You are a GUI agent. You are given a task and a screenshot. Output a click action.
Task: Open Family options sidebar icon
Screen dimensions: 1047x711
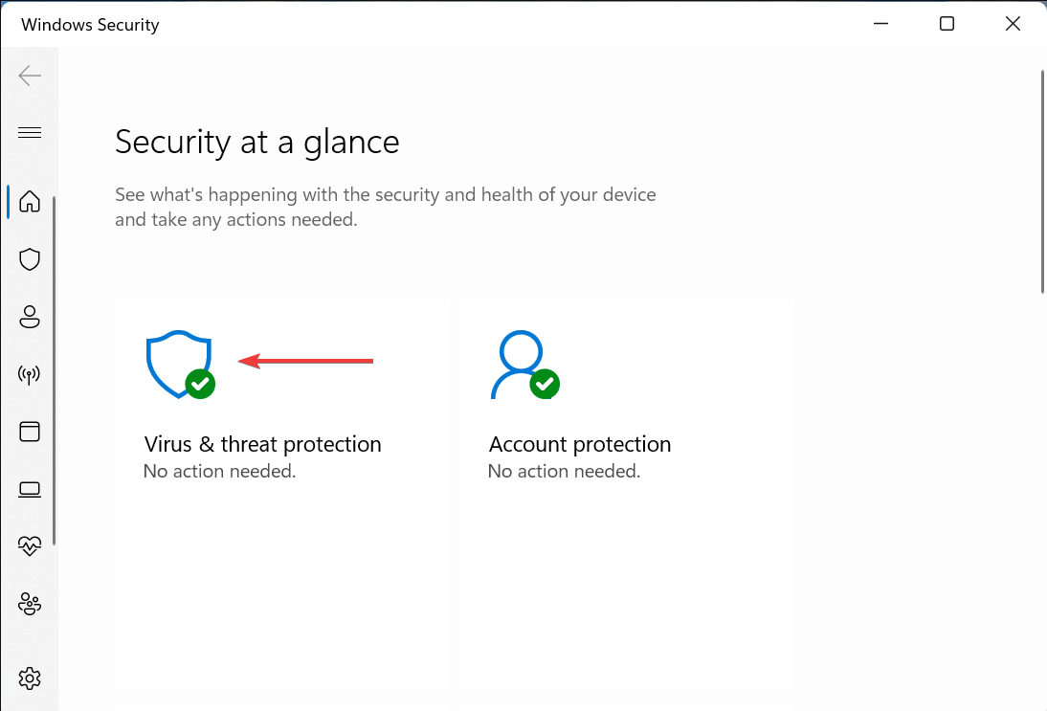tap(30, 604)
